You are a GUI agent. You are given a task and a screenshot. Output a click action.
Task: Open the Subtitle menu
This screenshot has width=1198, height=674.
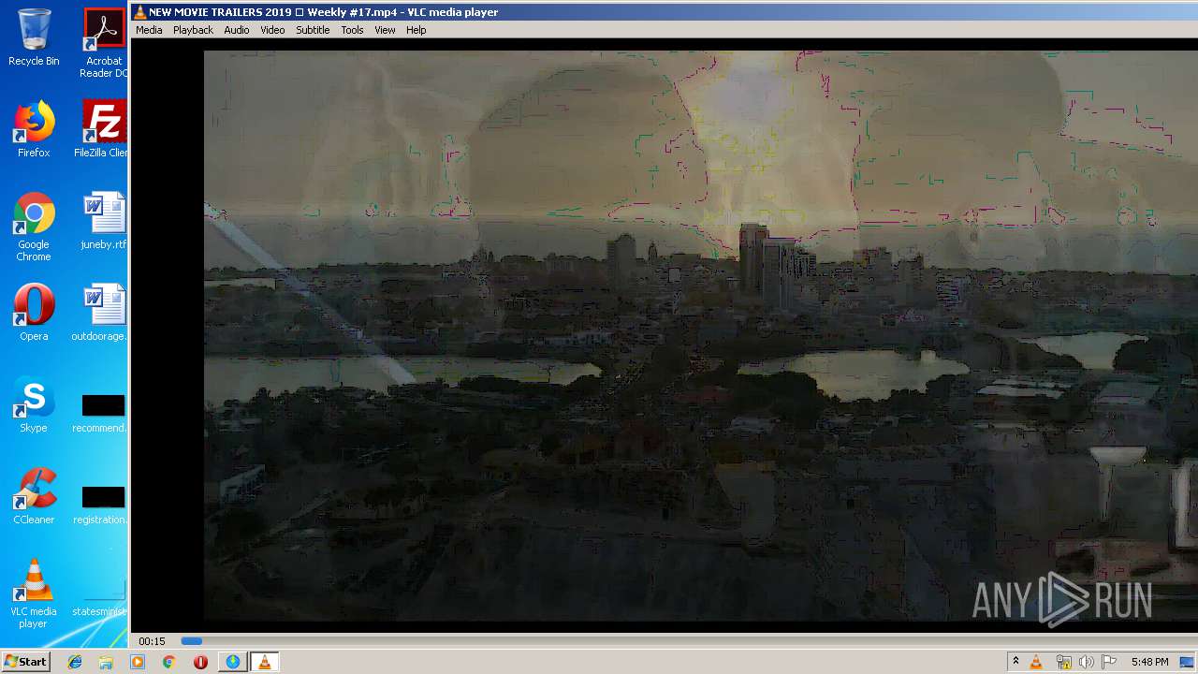[313, 30]
